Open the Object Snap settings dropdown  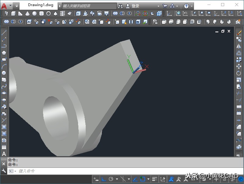coord(148,179)
